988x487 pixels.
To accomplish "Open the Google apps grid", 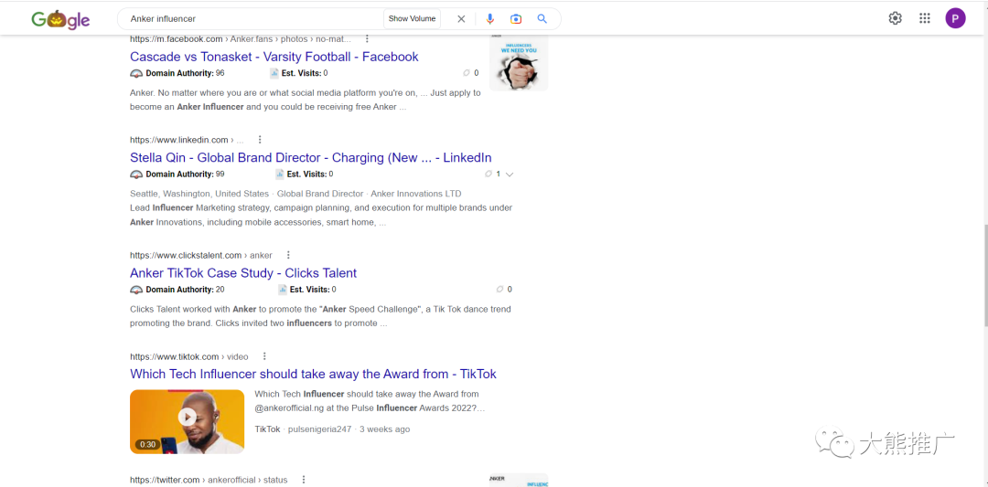I will 925,18.
